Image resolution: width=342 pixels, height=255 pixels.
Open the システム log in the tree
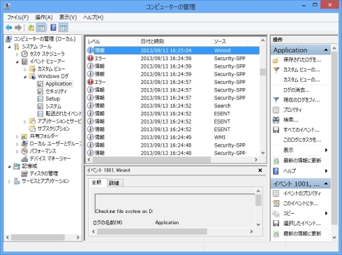tap(53, 106)
